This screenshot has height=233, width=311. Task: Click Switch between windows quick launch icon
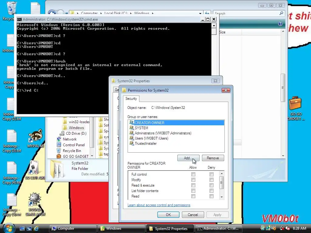coord(29,228)
